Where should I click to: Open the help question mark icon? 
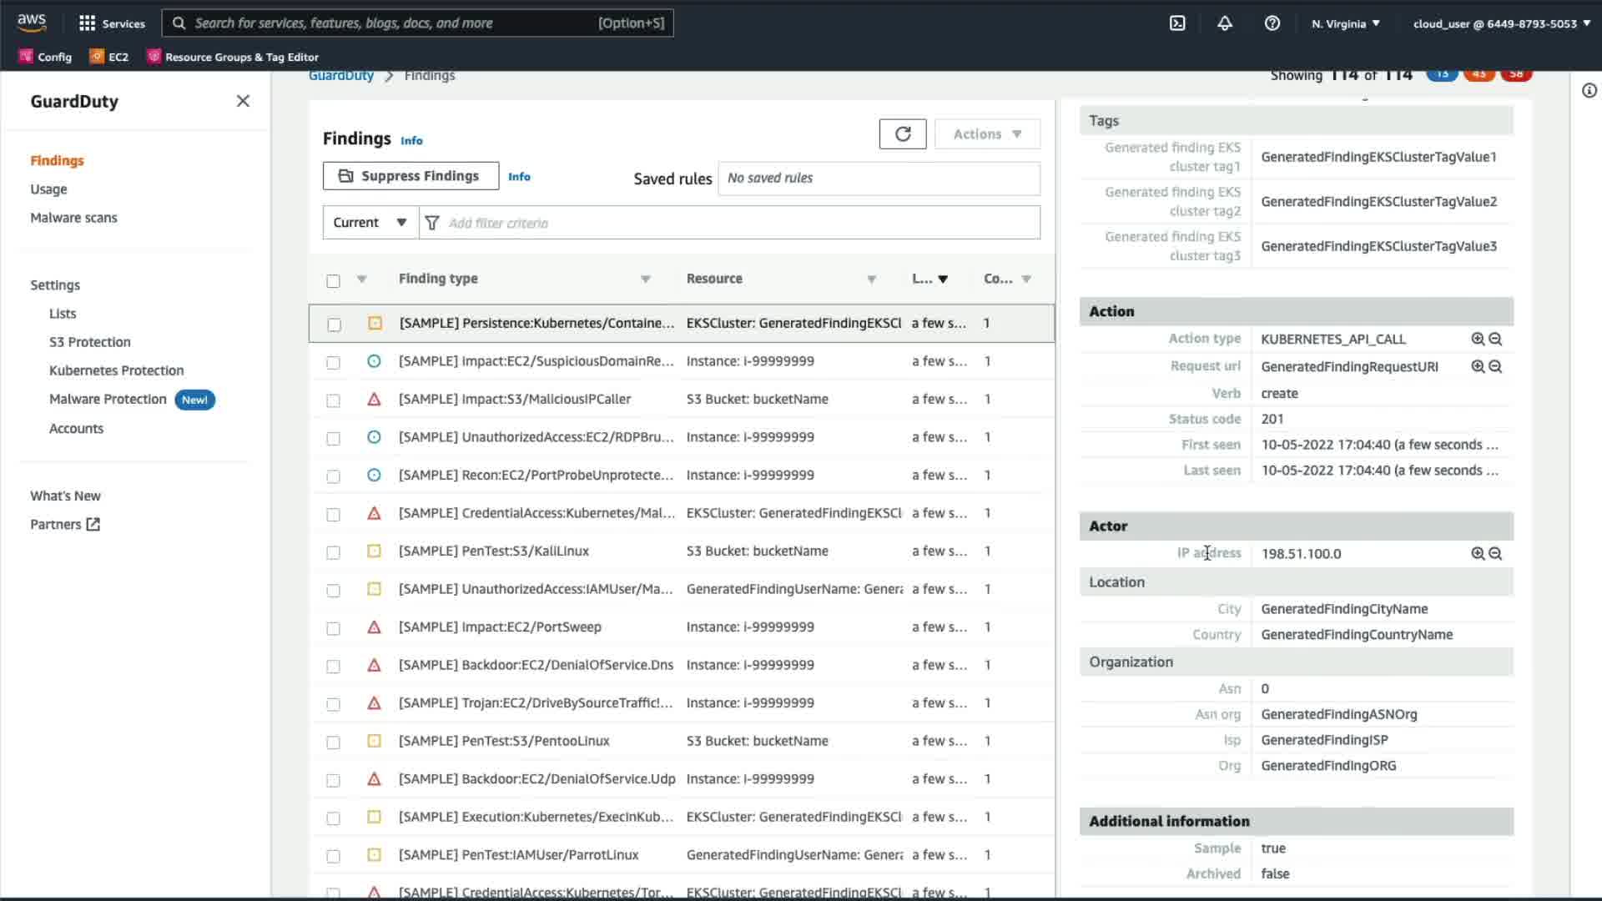coord(1272,23)
